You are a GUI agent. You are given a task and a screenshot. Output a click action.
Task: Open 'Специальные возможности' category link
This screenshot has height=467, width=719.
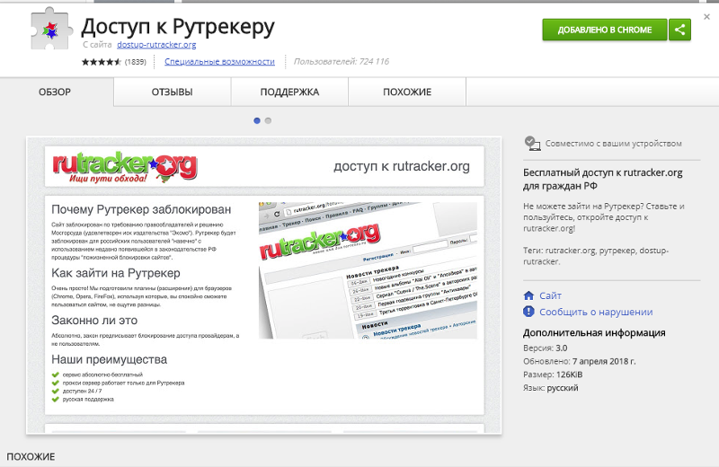click(219, 61)
